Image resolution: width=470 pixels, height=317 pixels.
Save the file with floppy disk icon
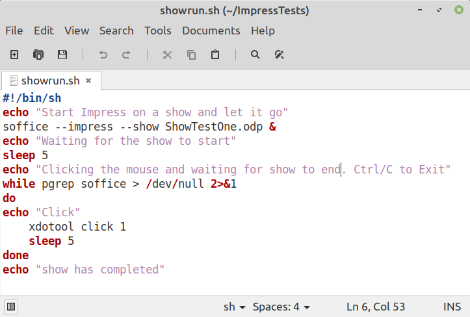pos(62,55)
